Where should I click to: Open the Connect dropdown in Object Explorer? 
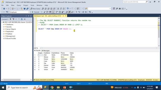point(5,19)
